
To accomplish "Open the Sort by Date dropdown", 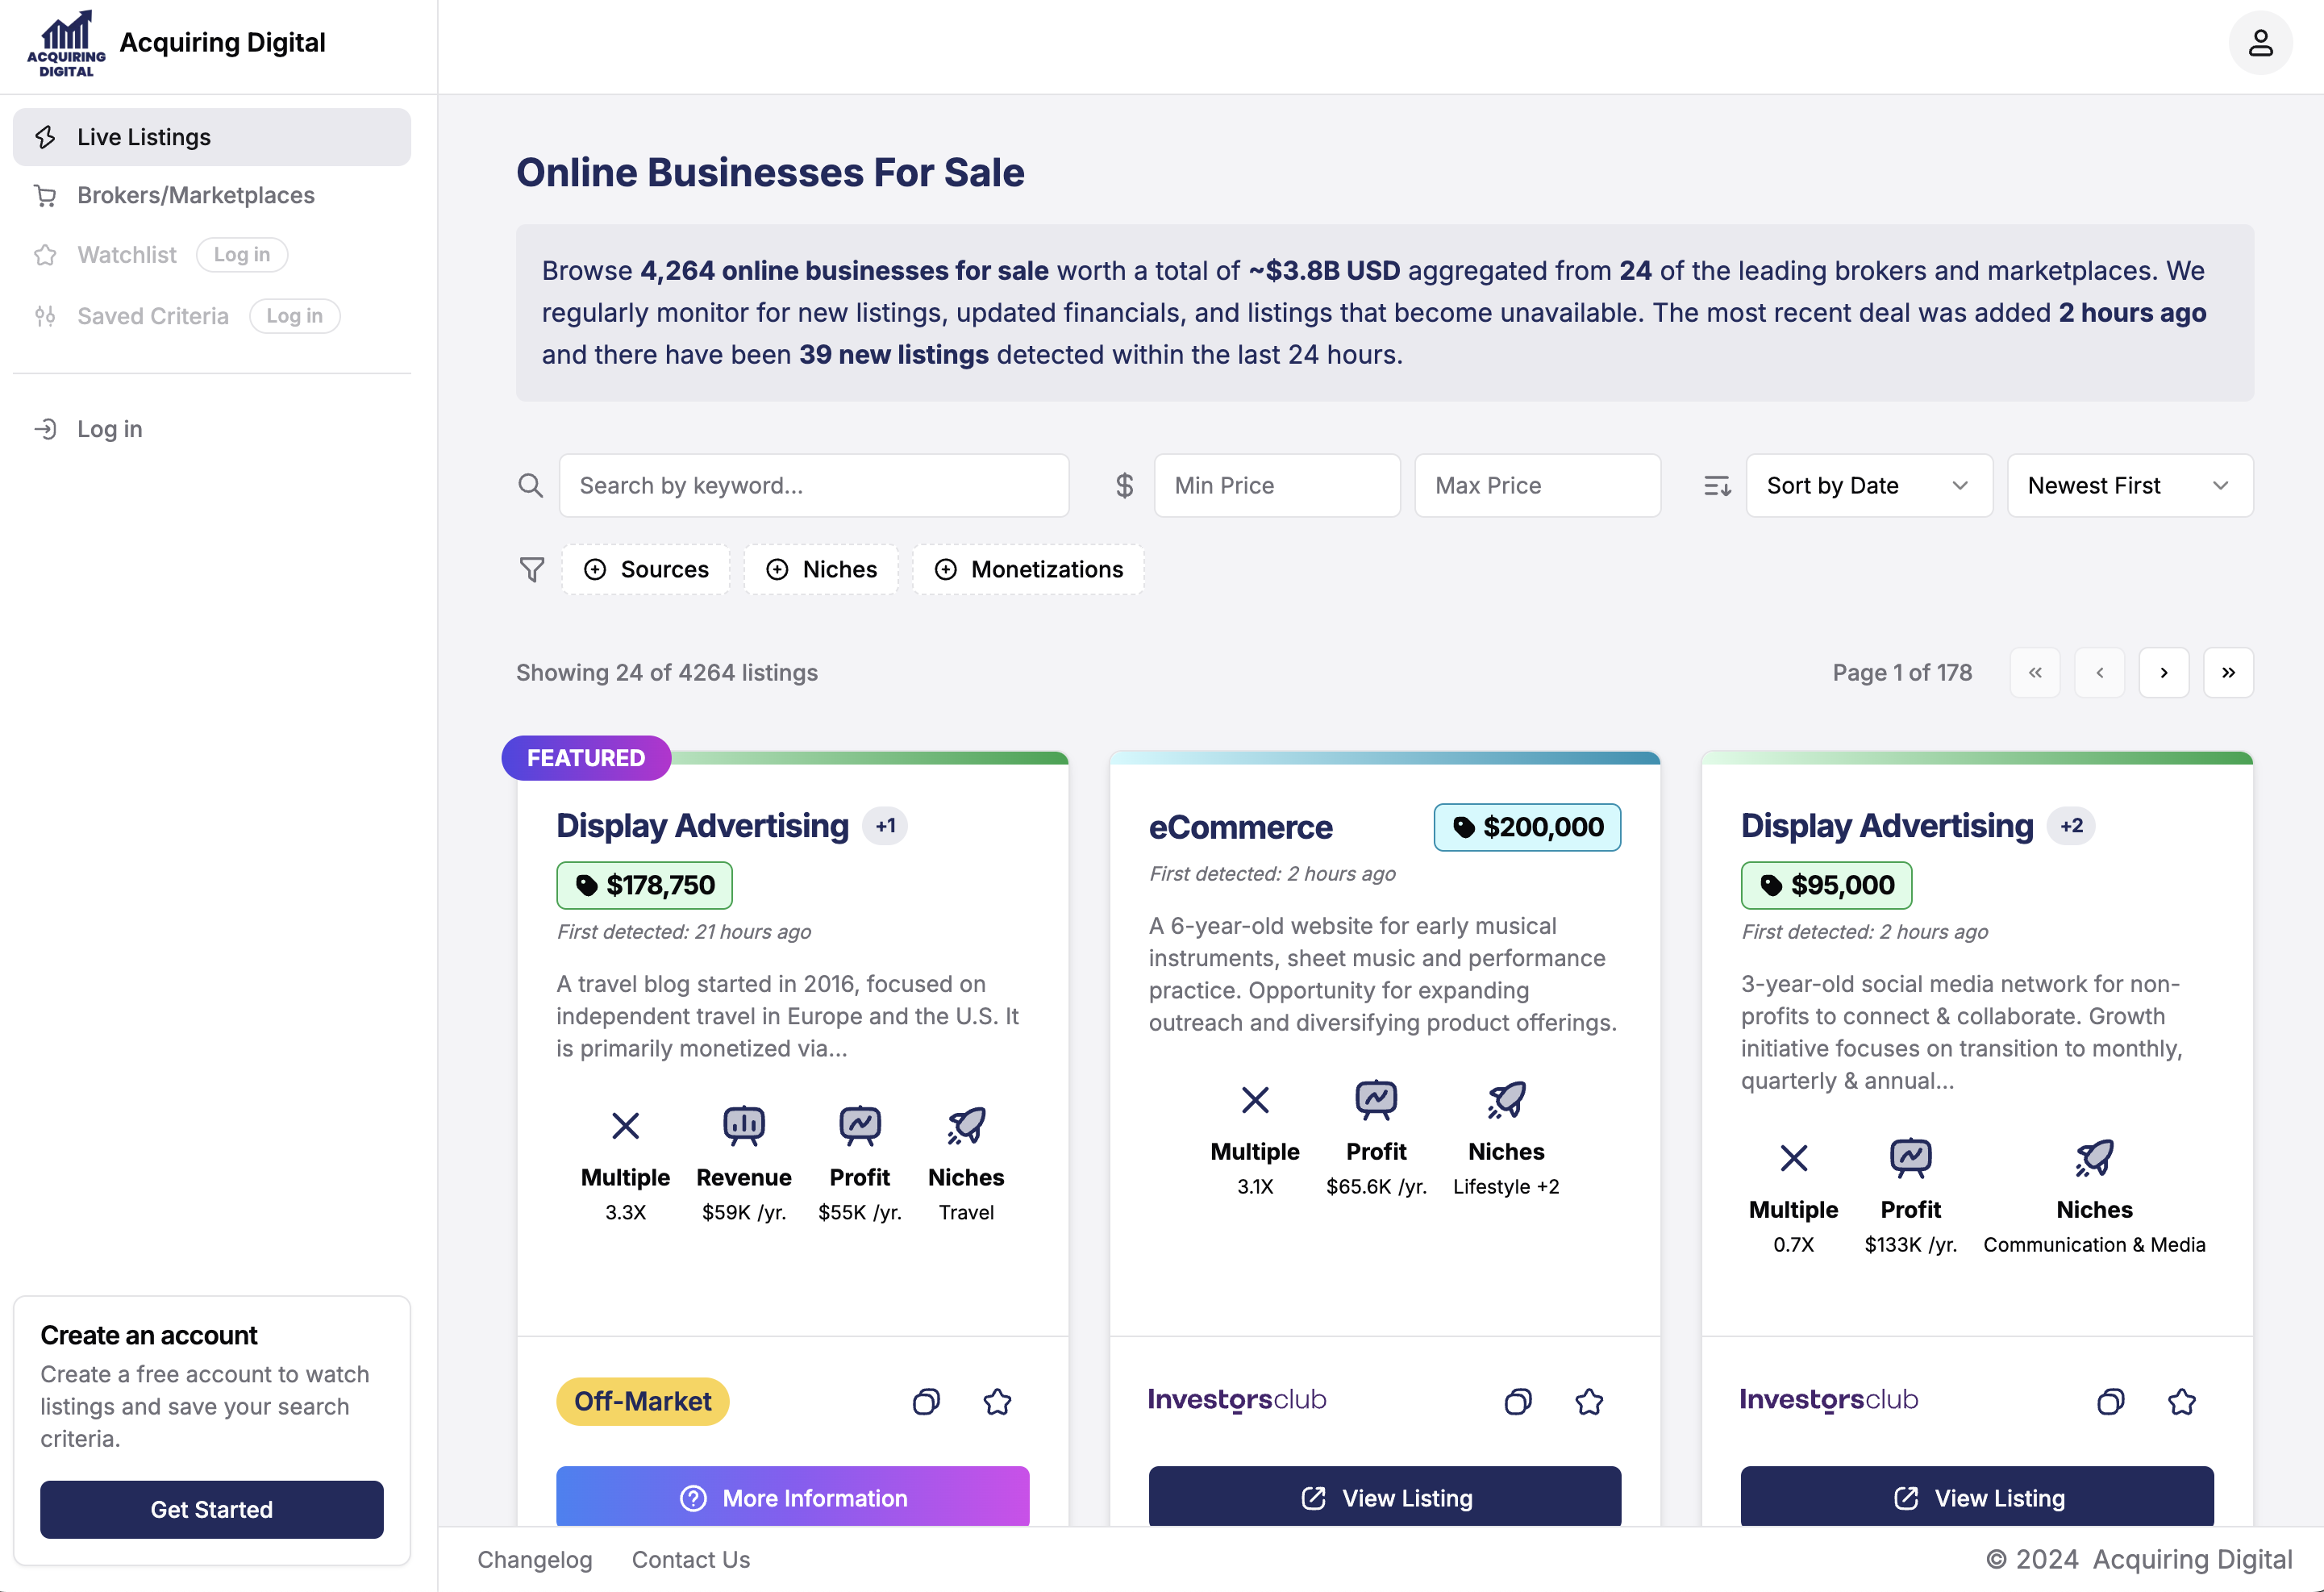I will pos(1868,486).
